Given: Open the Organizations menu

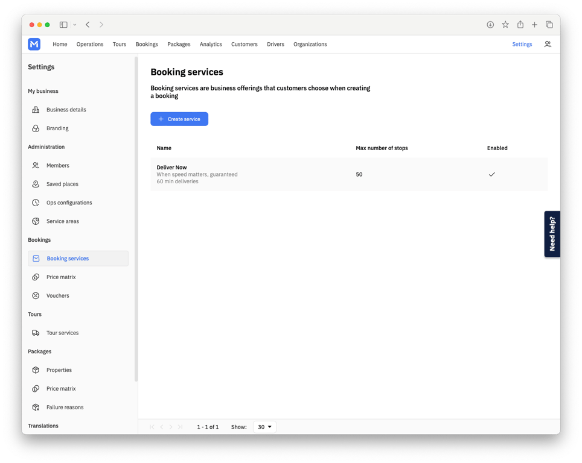Looking at the screenshot, I should 310,44.
